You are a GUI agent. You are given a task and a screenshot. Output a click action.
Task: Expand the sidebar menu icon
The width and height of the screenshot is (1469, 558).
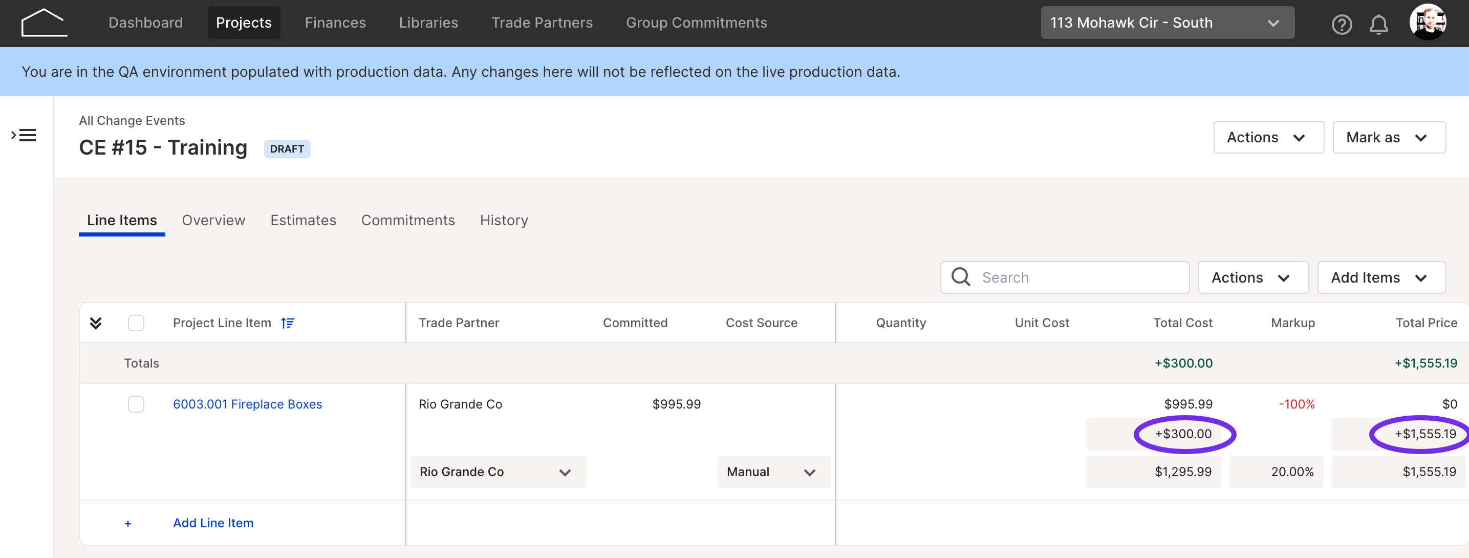point(24,135)
